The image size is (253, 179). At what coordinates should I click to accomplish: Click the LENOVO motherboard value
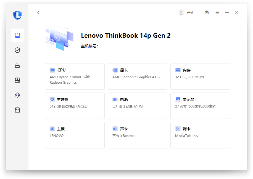(57, 135)
